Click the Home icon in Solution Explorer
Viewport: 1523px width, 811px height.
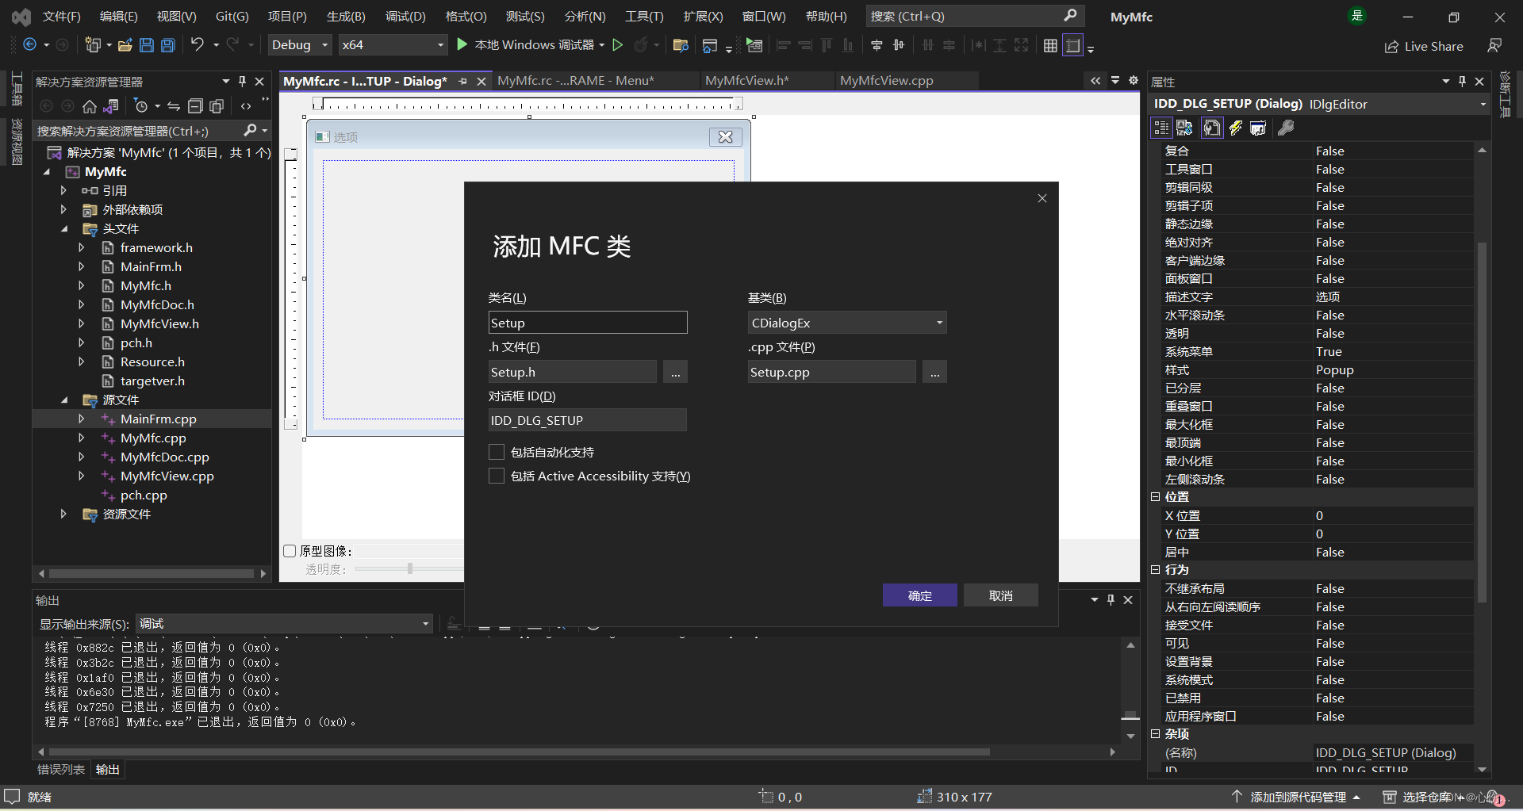tap(90, 105)
